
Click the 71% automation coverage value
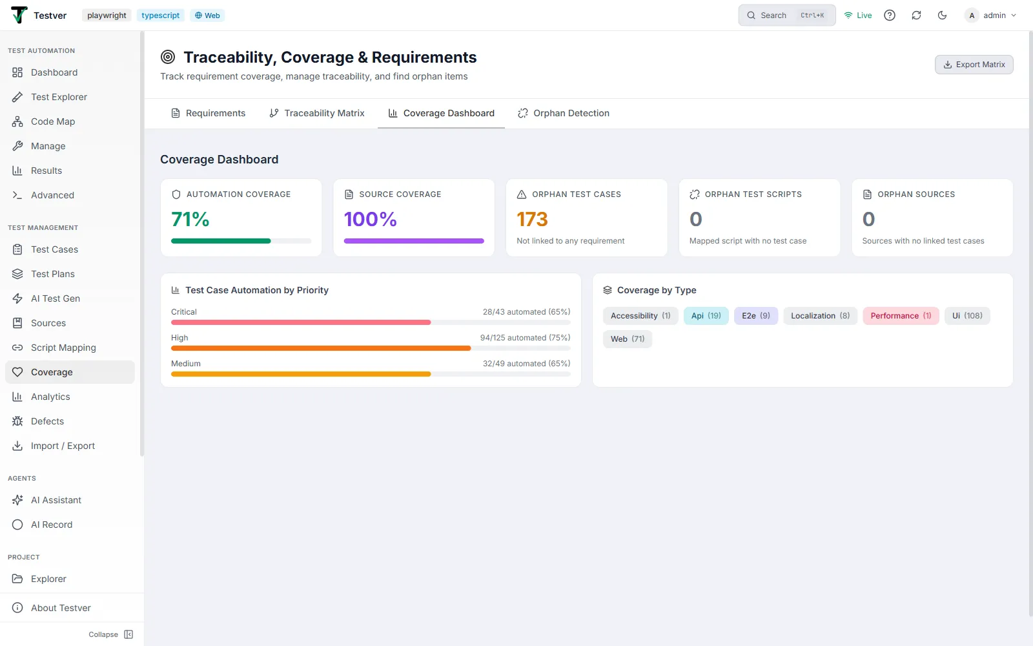pyautogui.click(x=190, y=220)
